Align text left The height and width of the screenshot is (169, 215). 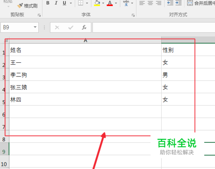click(x=142, y=3)
